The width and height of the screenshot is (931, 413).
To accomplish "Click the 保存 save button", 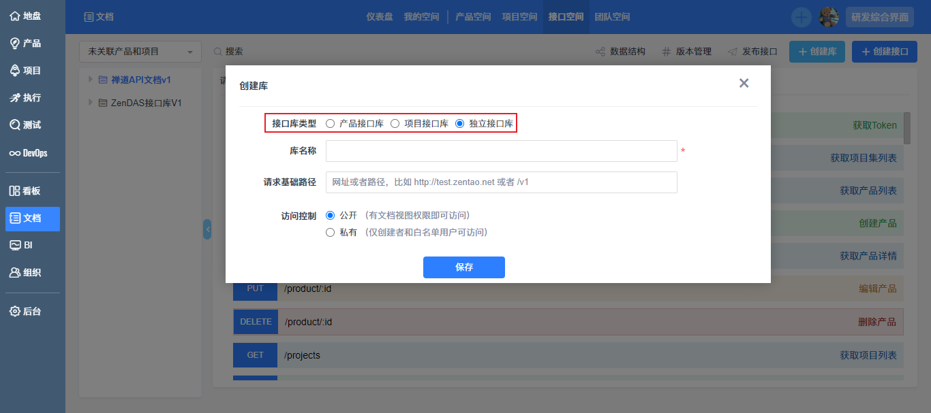I will pyautogui.click(x=463, y=267).
